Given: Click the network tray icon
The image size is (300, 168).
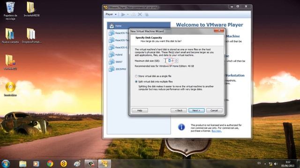Looking at the screenshot, I should point(270,164).
